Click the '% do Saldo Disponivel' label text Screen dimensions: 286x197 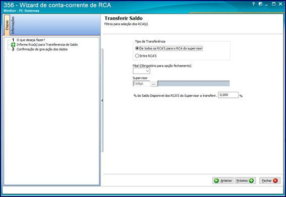(x=175, y=96)
